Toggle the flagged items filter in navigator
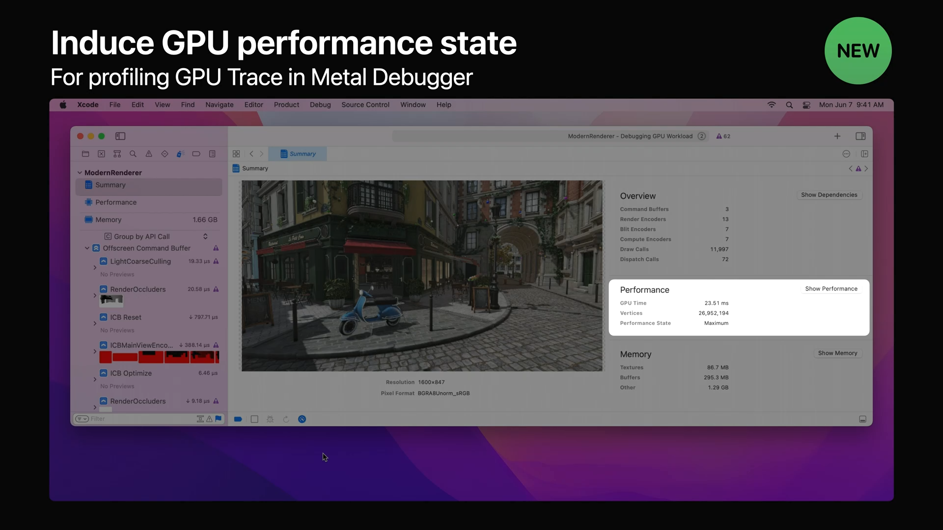Viewport: 943px width, 530px height. pos(219,419)
